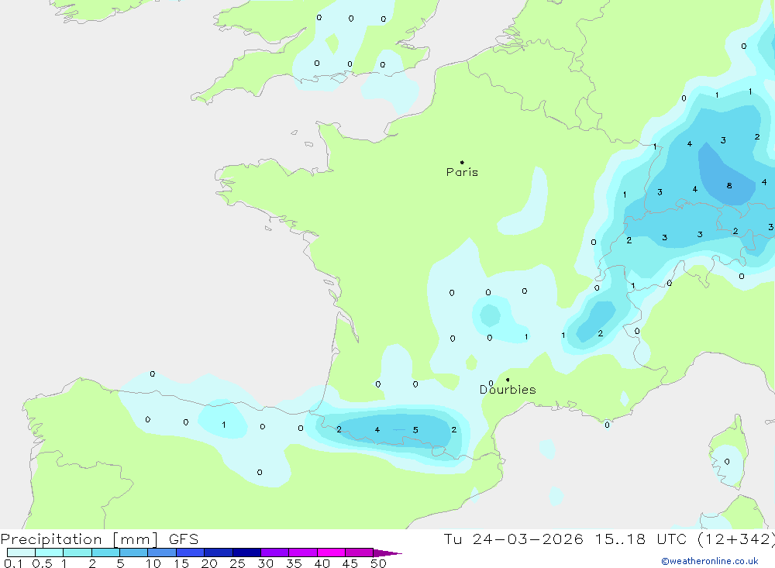Pick the 45–50 mm legend swatch
Image resolution: width=775 pixels, height=568 pixels.
pos(359,553)
